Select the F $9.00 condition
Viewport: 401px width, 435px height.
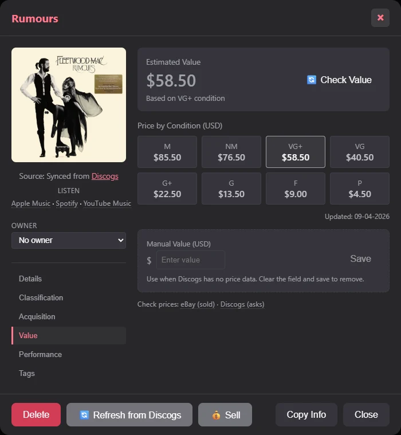click(296, 189)
